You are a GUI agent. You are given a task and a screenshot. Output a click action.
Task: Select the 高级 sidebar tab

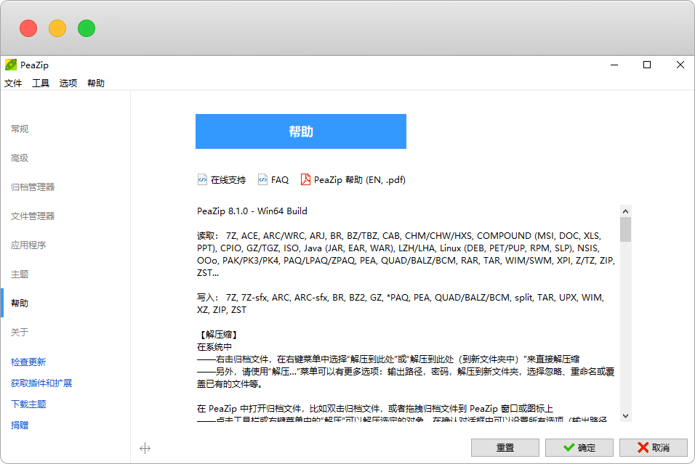click(x=20, y=158)
